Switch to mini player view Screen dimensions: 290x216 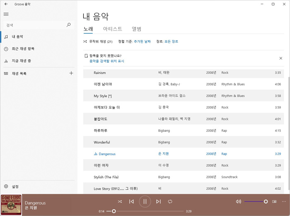[x=274, y=201]
